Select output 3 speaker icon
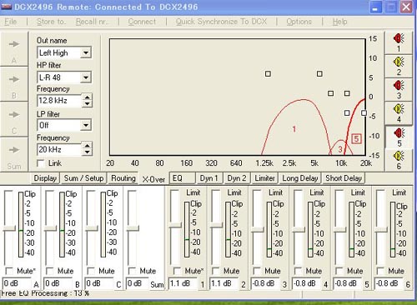 399,89
